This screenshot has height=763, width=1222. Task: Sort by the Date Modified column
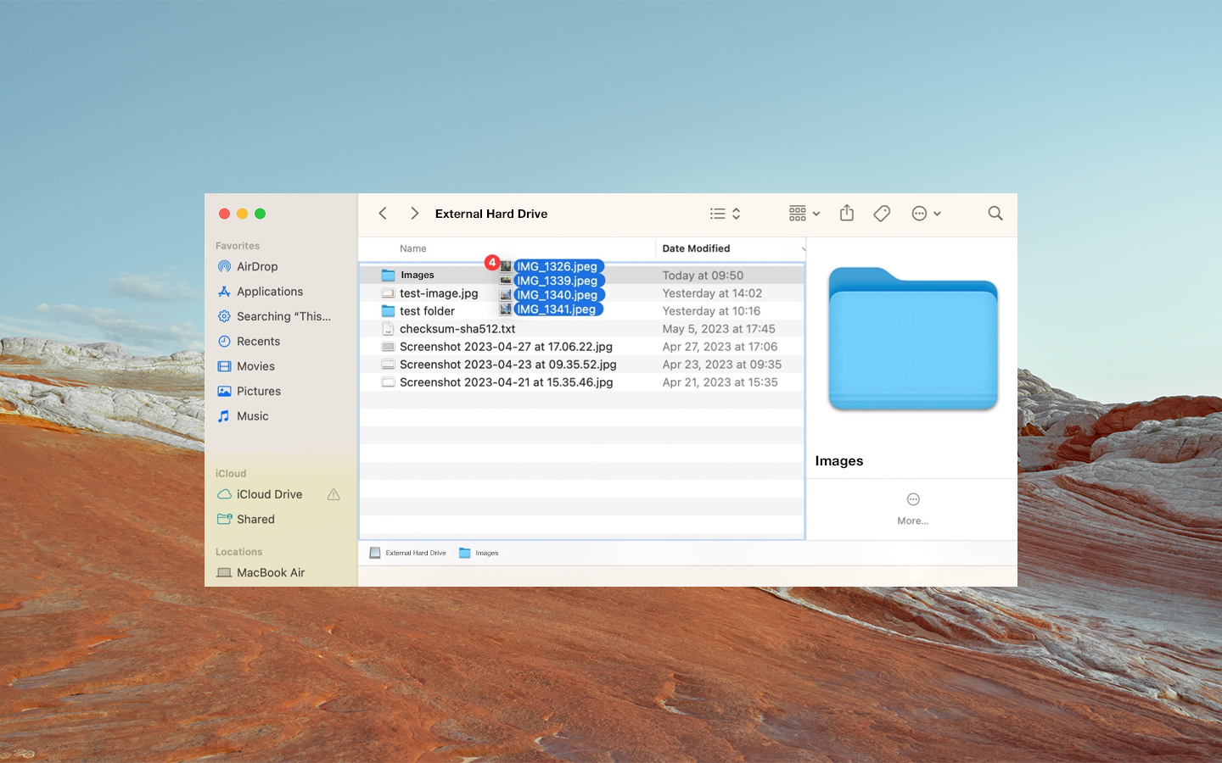tap(696, 248)
